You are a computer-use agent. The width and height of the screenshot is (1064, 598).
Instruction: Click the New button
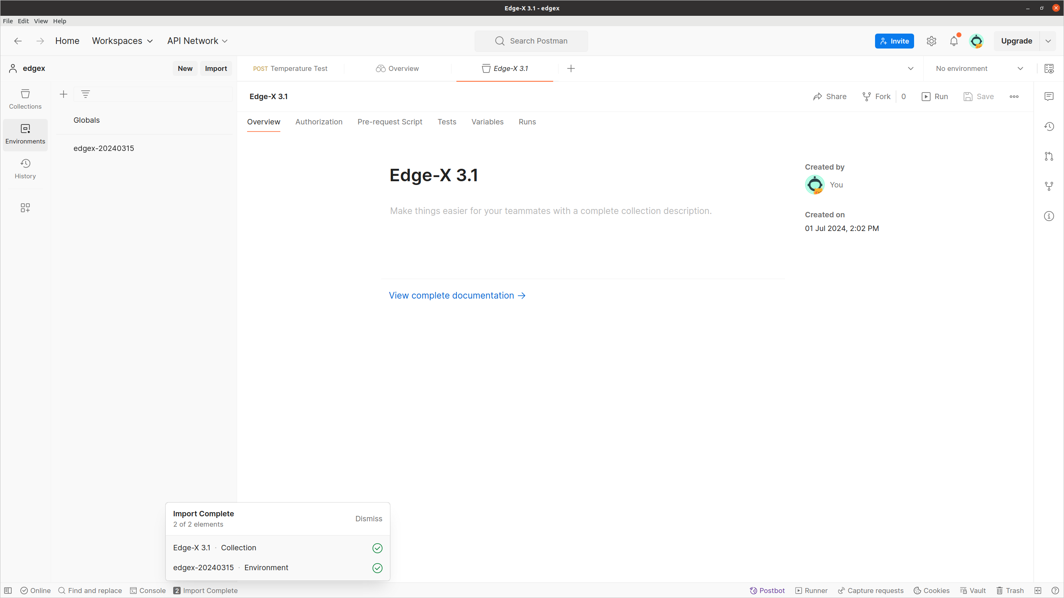point(185,69)
